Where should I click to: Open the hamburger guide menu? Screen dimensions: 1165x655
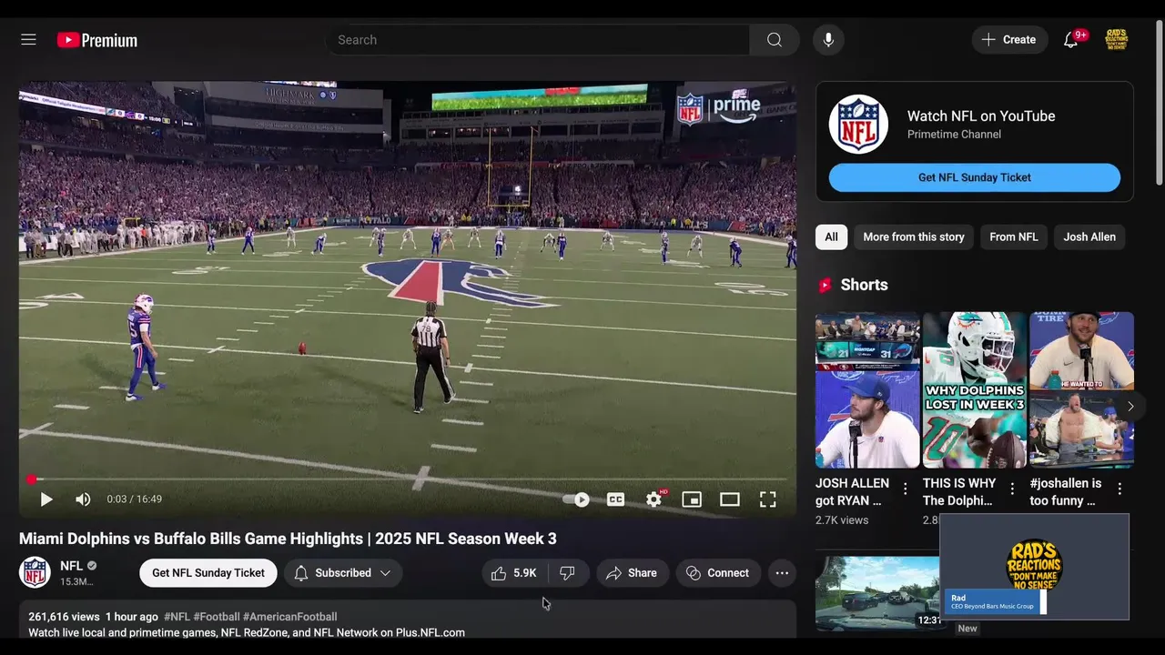tap(28, 40)
